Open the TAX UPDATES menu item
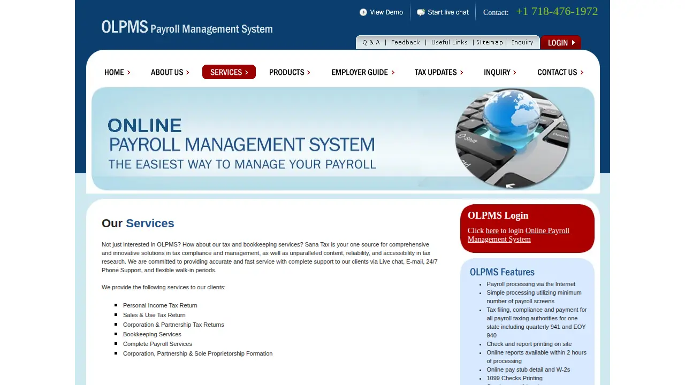The image size is (685, 385). click(x=439, y=72)
